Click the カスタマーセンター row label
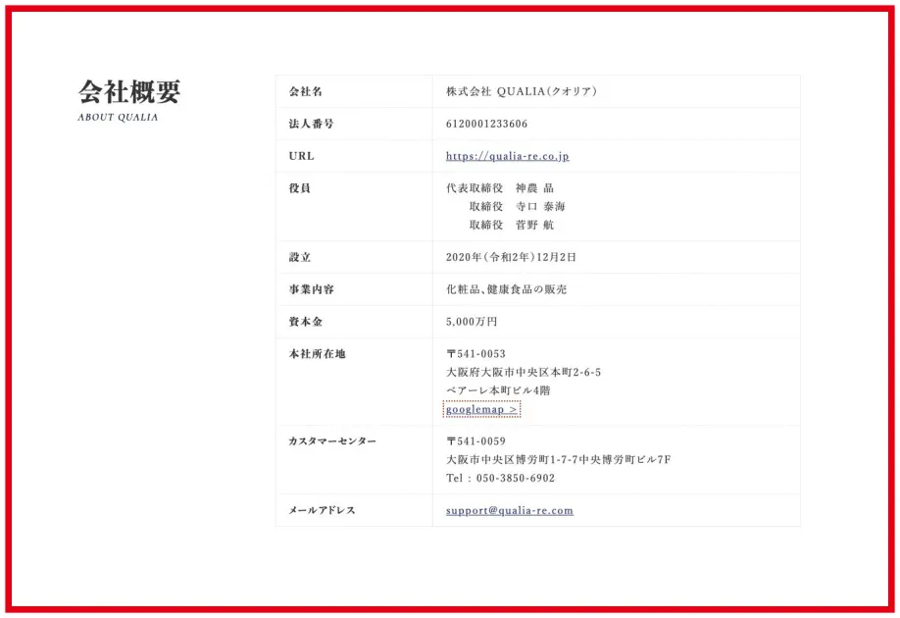 (332, 441)
